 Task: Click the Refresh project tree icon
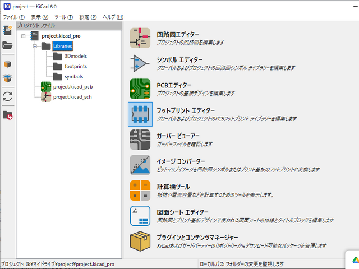7,96
